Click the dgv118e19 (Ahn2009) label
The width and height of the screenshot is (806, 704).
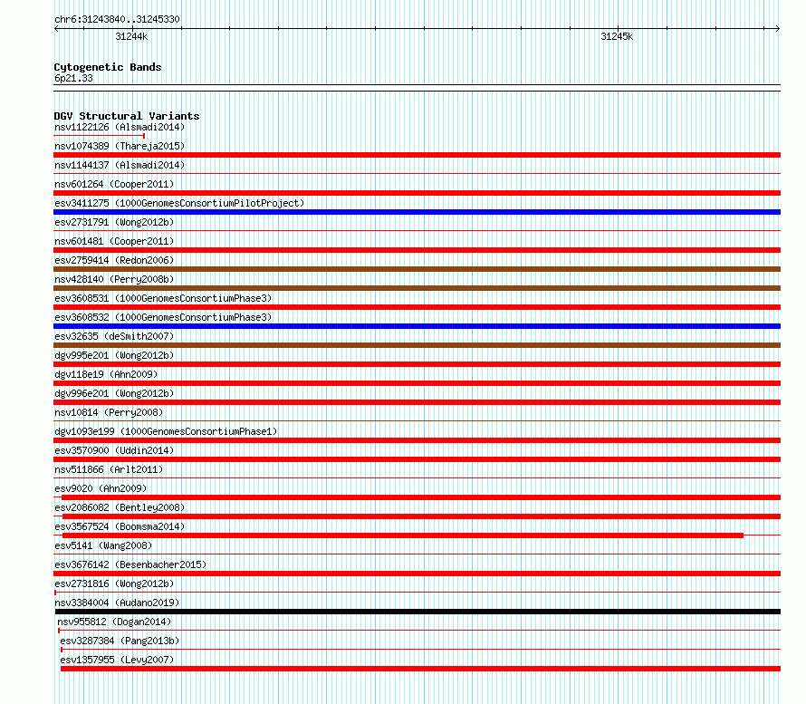coord(106,374)
